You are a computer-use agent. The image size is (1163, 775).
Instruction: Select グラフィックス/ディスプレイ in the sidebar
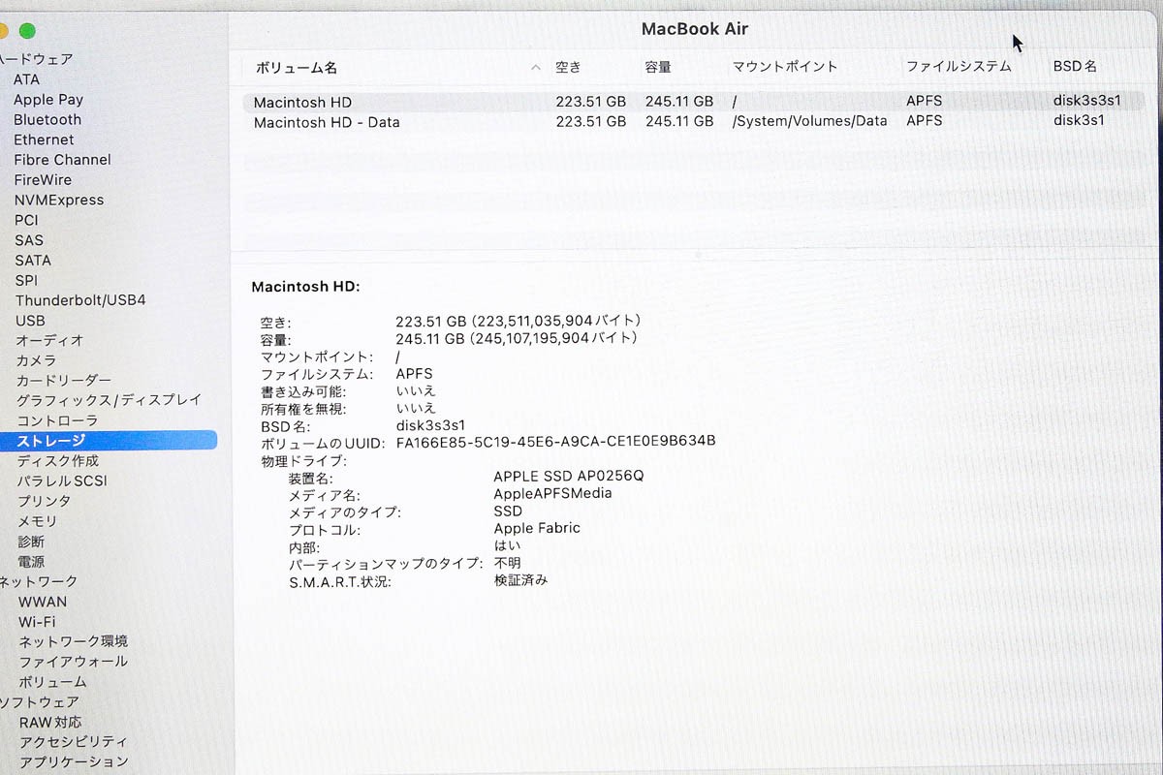109,400
